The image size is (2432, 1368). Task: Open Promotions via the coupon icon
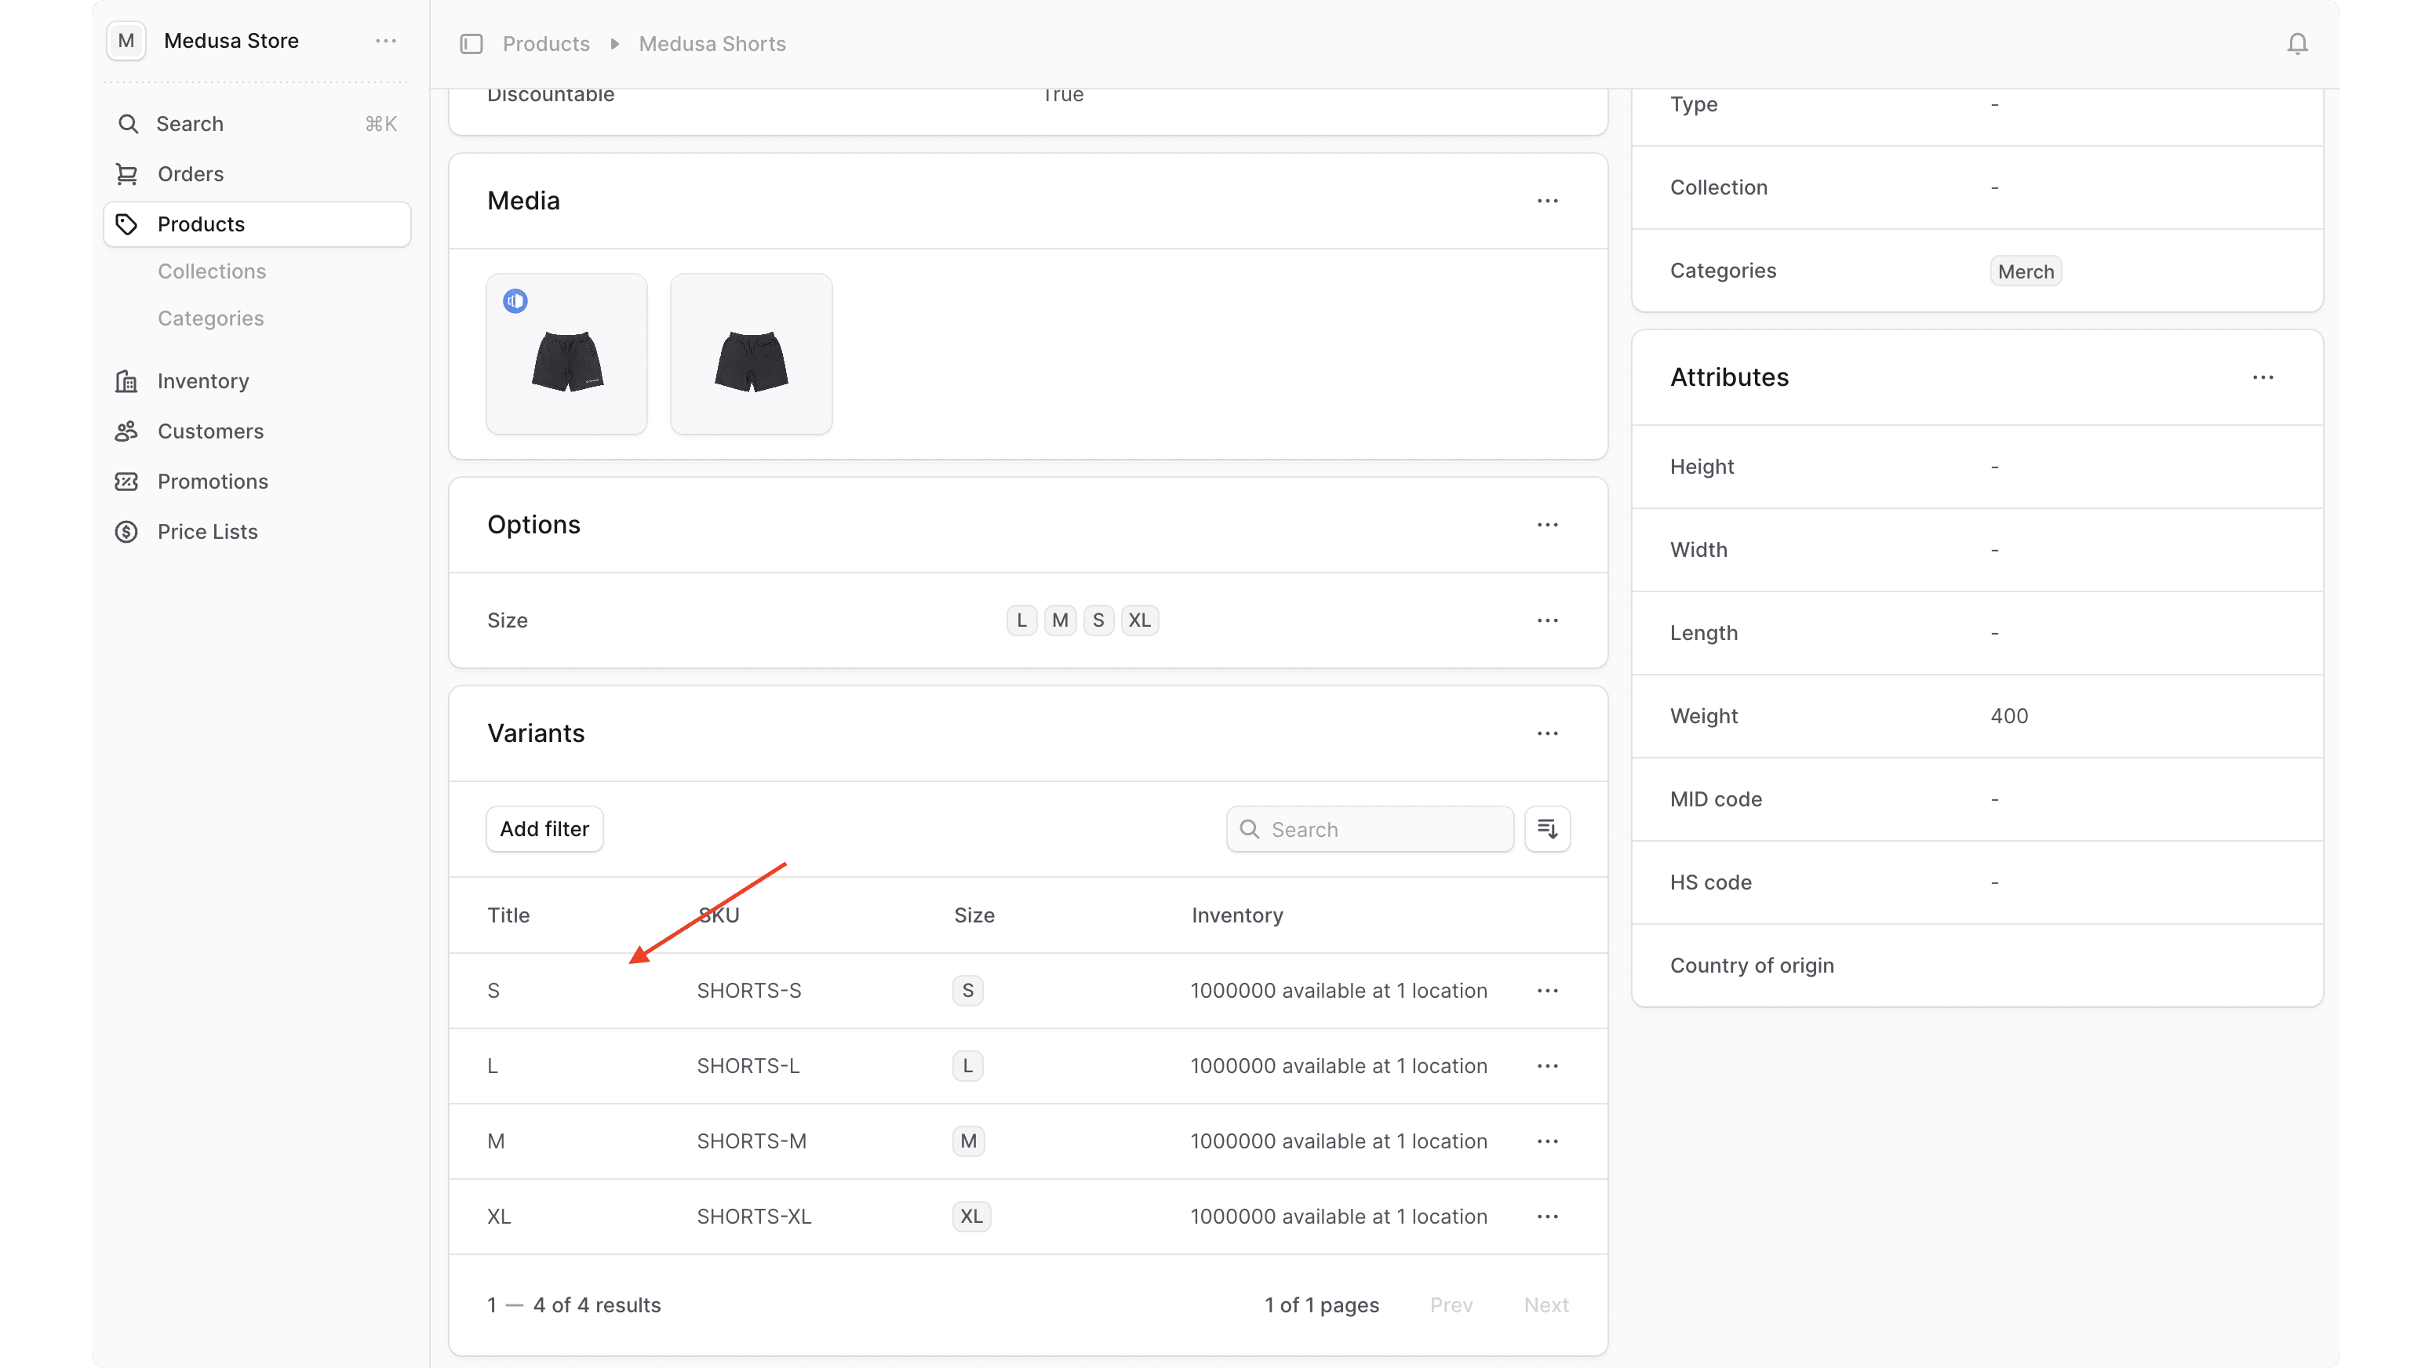pyautogui.click(x=127, y=482)
